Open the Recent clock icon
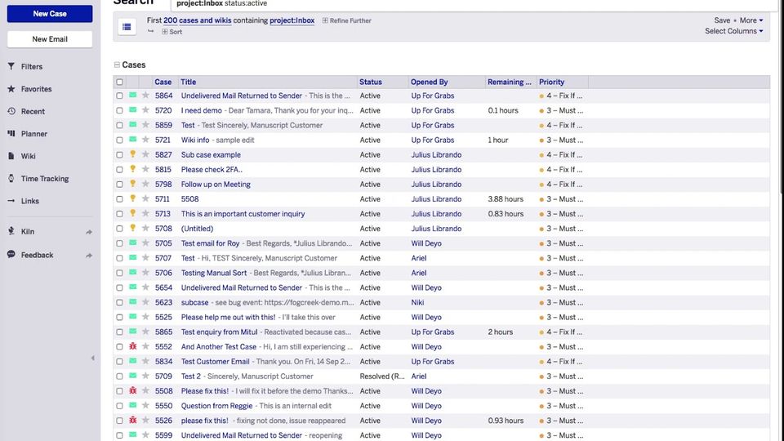The width and height of the screenshot is (784, 441). click(11, 111)
